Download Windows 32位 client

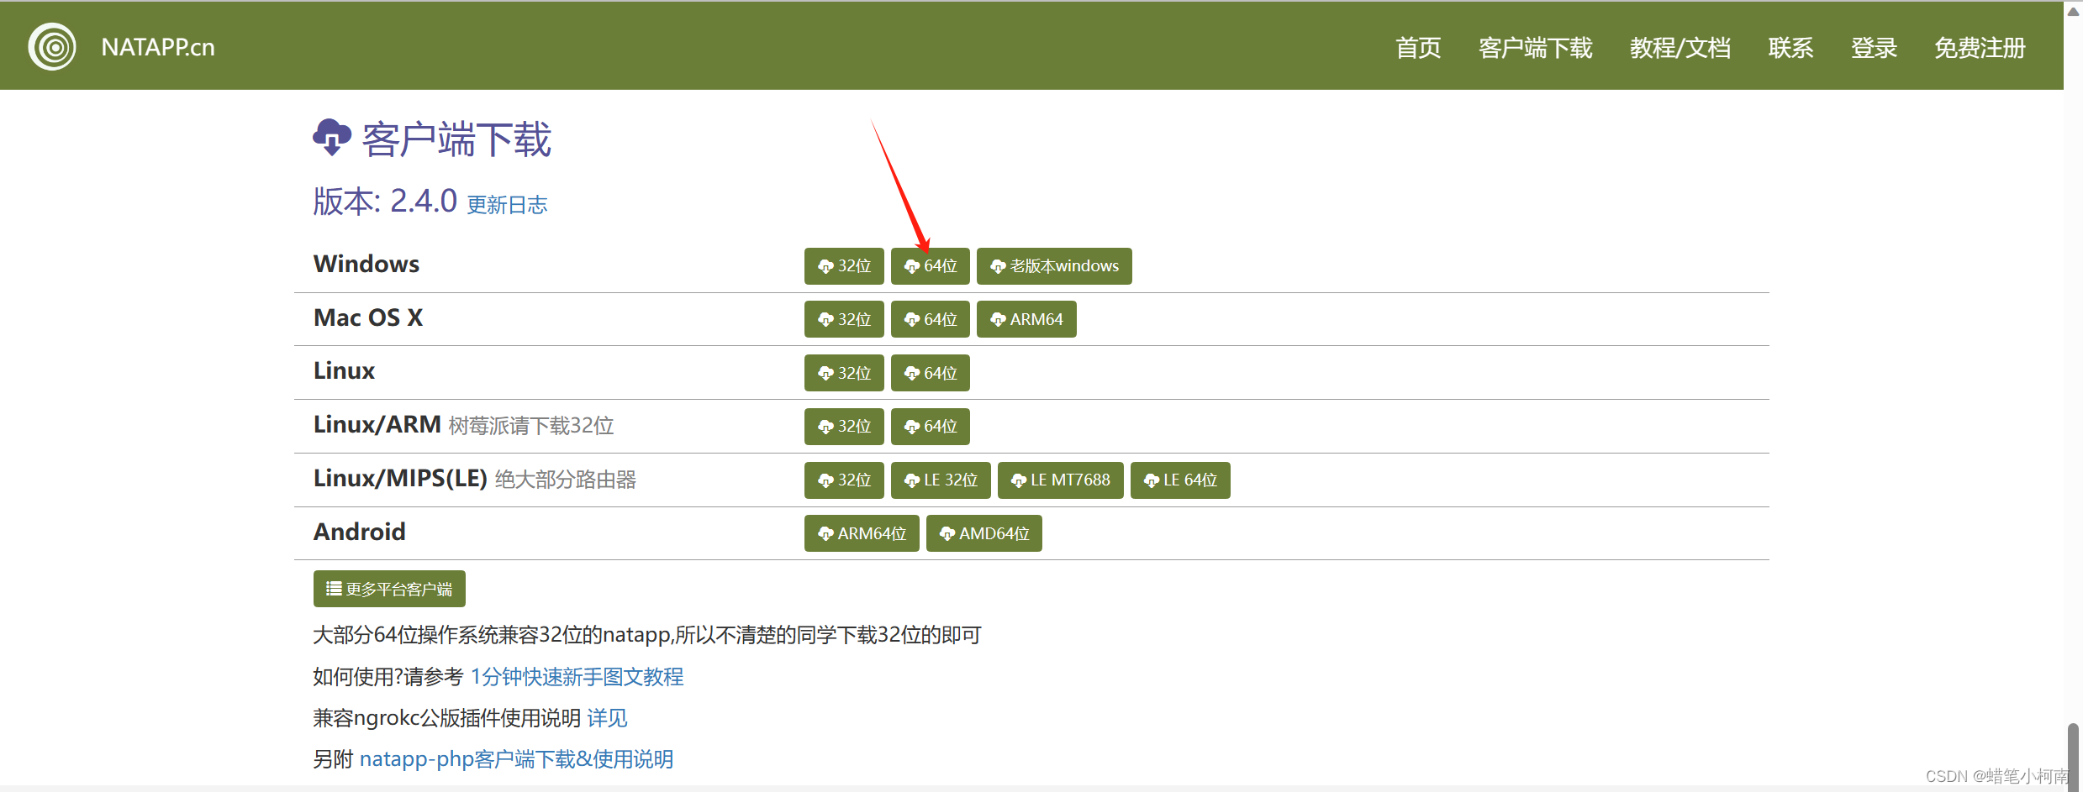844,266
